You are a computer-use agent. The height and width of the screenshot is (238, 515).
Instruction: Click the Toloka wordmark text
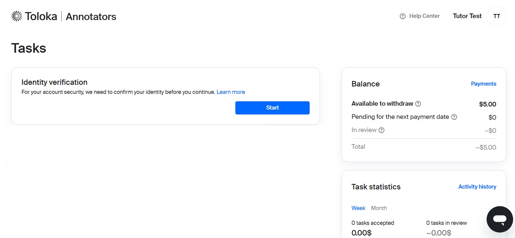[x=41, y=16]
